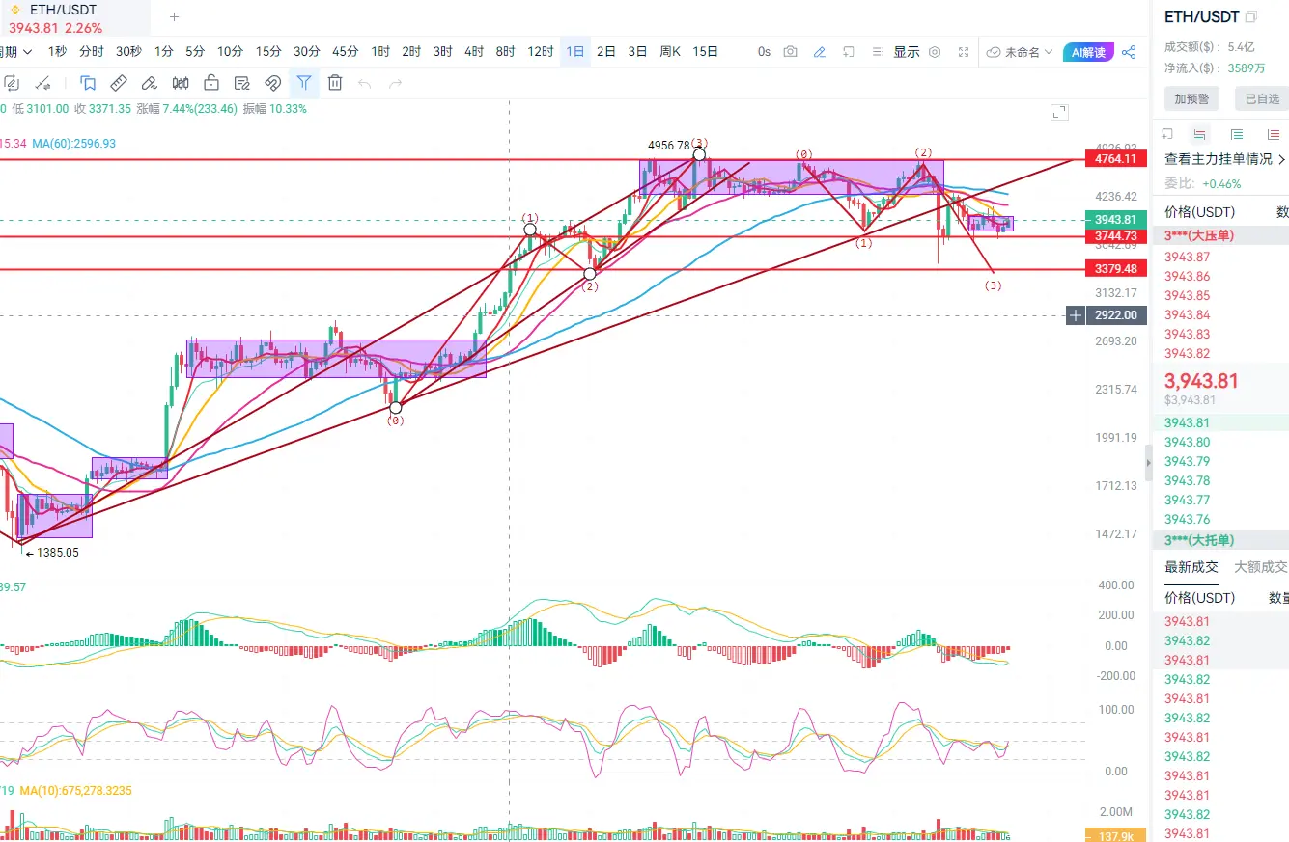Select the 12时 timeframe button

[x=541, y=52]
